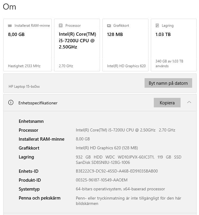Click the Processor chip icon
The image size is (199, 215).
point(61,26)
